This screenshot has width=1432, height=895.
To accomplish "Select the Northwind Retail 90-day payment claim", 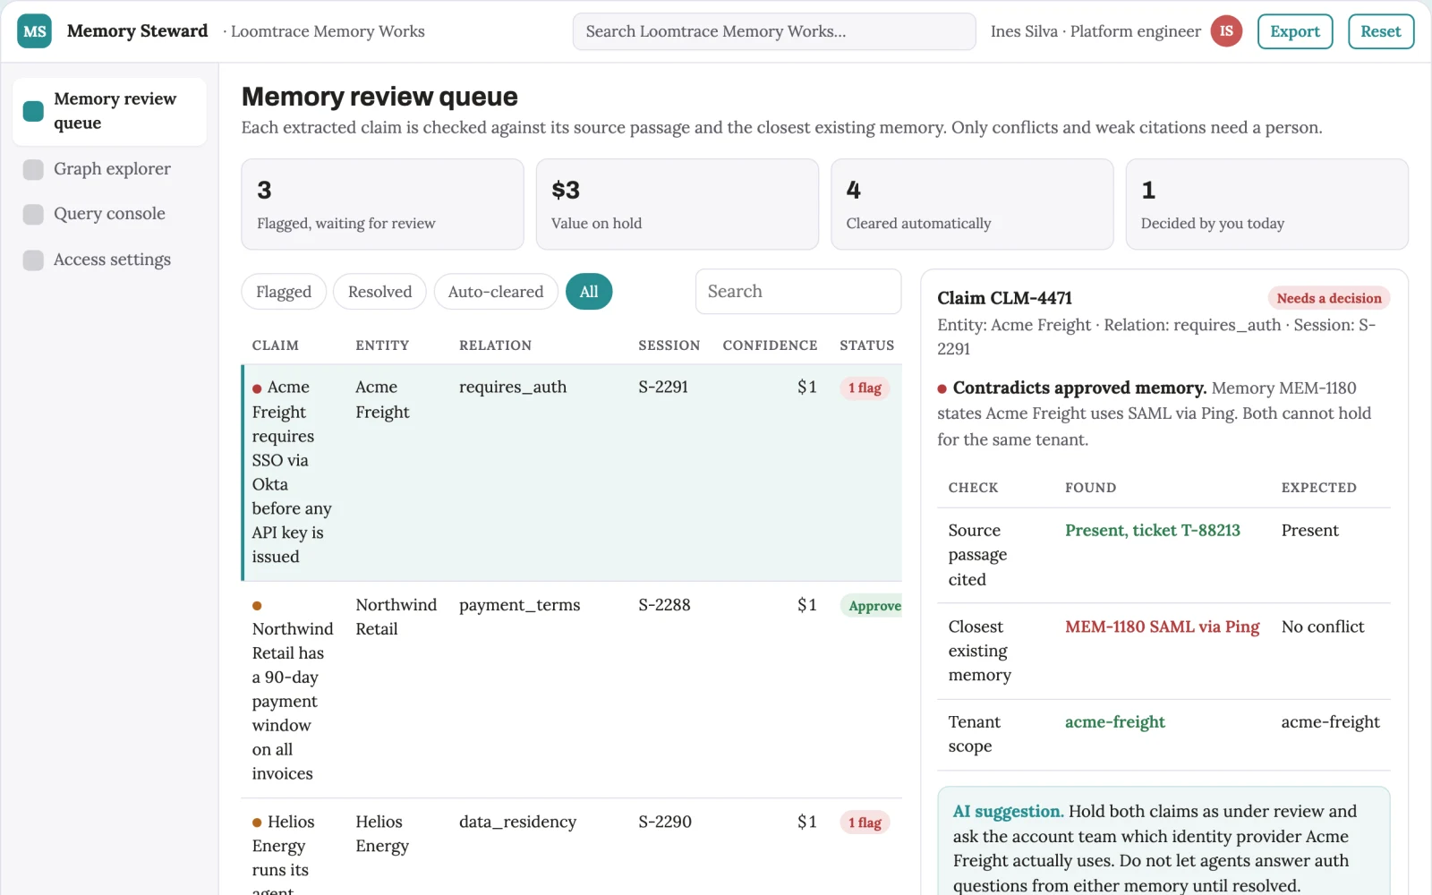I will point(572,690).
